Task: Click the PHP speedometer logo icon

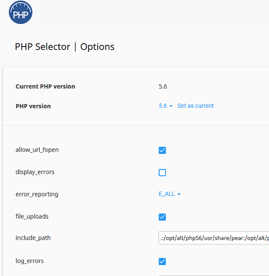Action: (x=20, y=13)
